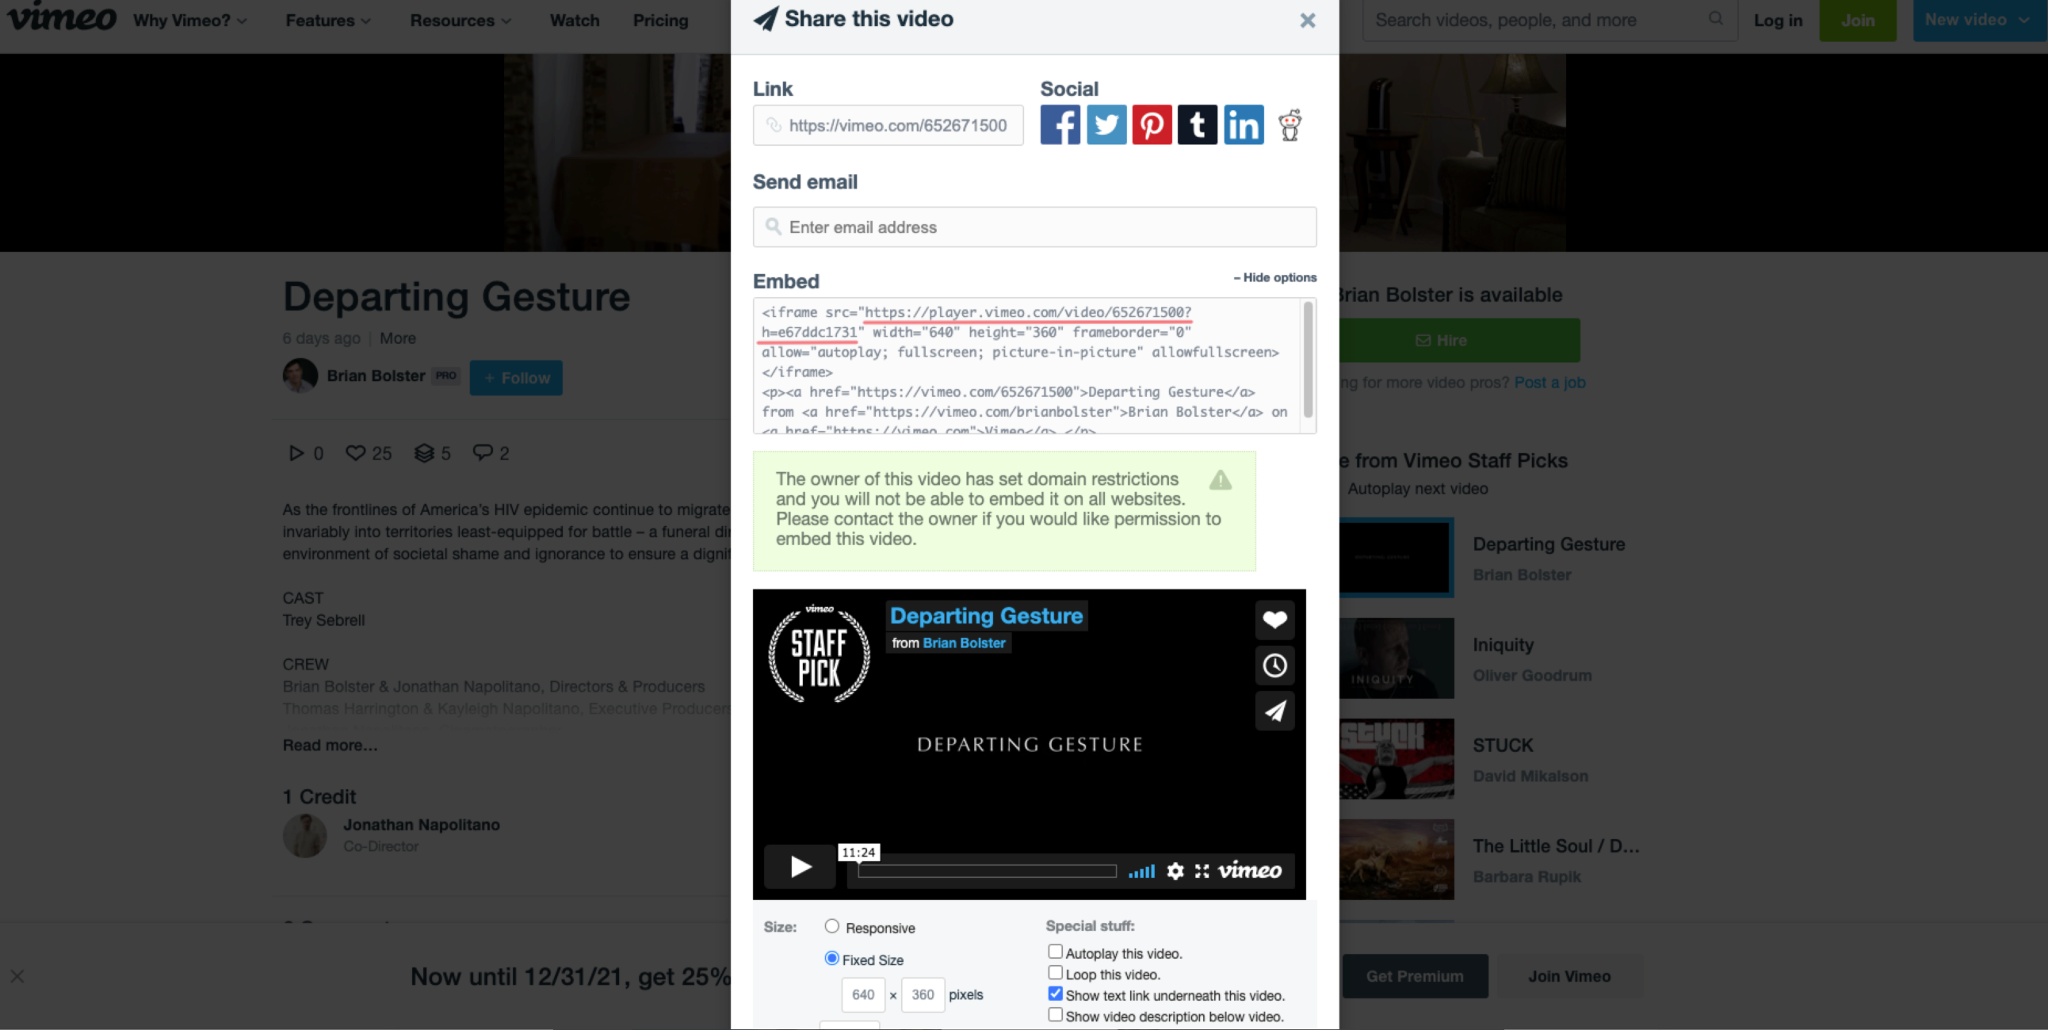The width and height of the screenshot is (2048, 1030).
Task: Enable Autoplay this video checkbox
Action: tap(1055, 952)
